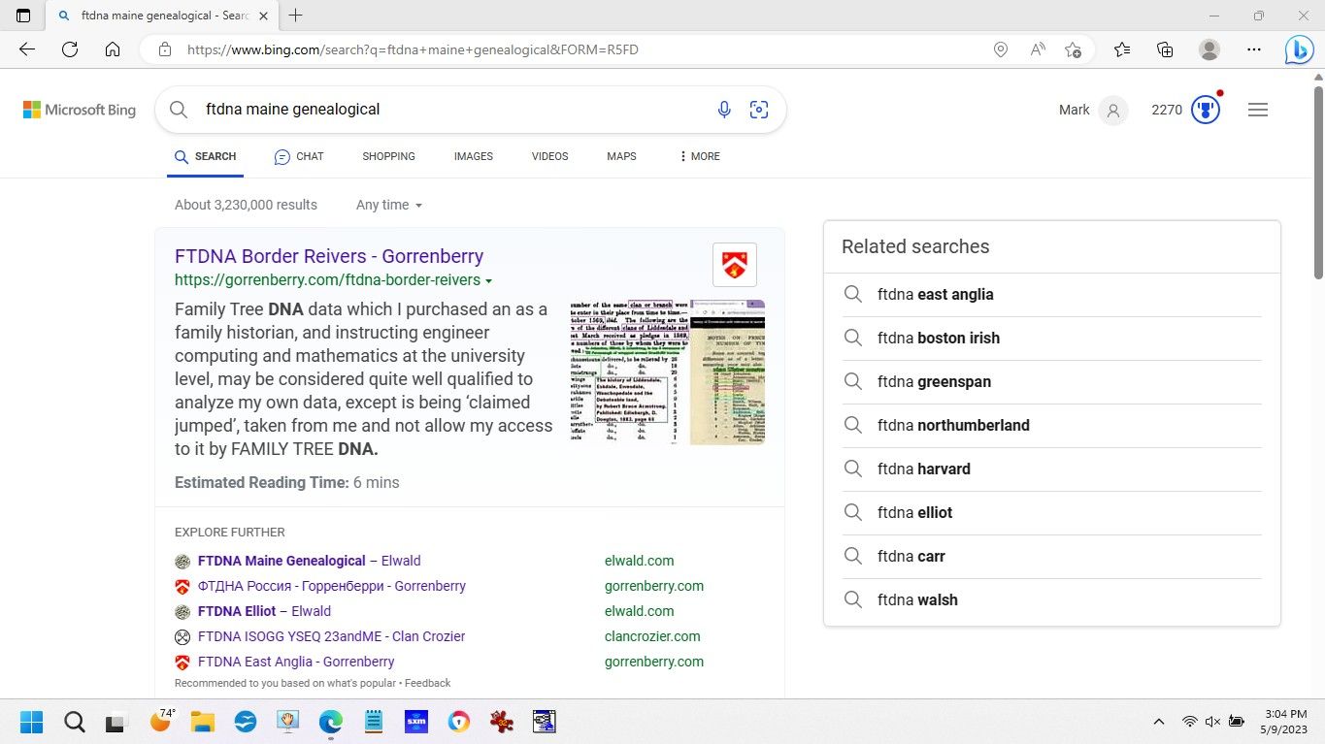Open the weather widget showing 74°

[x=162, y=721]
